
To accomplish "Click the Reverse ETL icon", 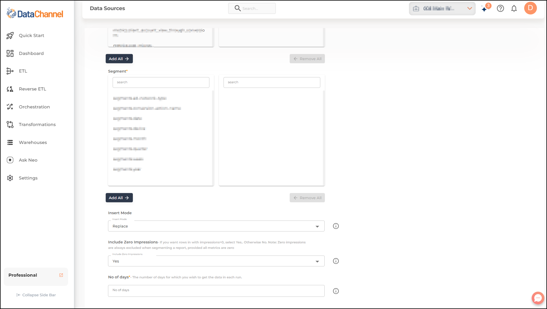I will point(10,89).
